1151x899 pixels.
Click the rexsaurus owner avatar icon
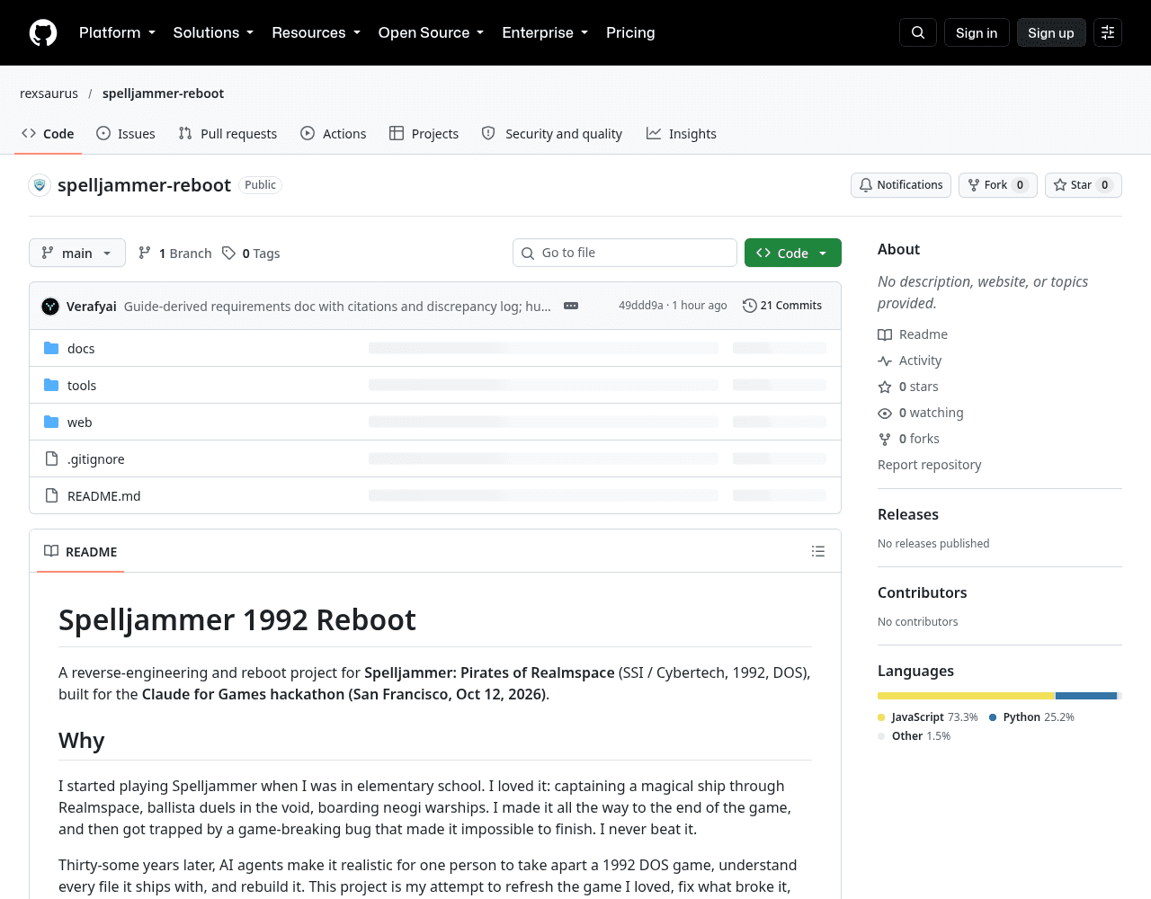point(40,185)
